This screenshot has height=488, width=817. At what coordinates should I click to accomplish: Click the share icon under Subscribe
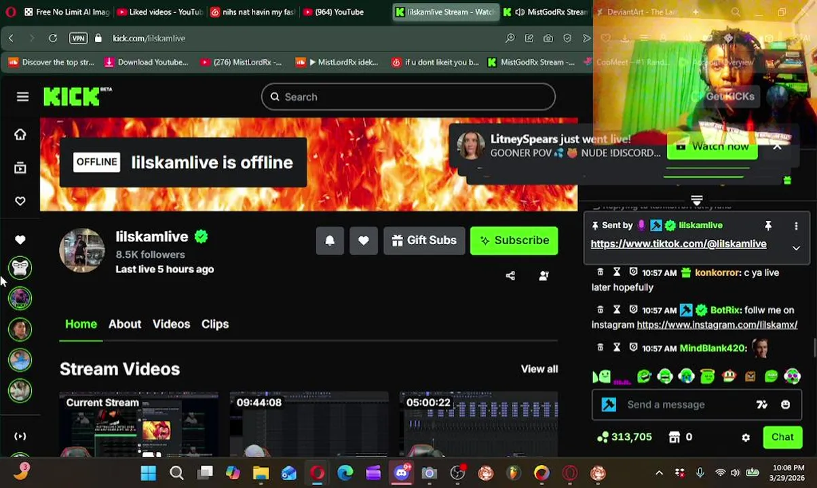point(510,276)
